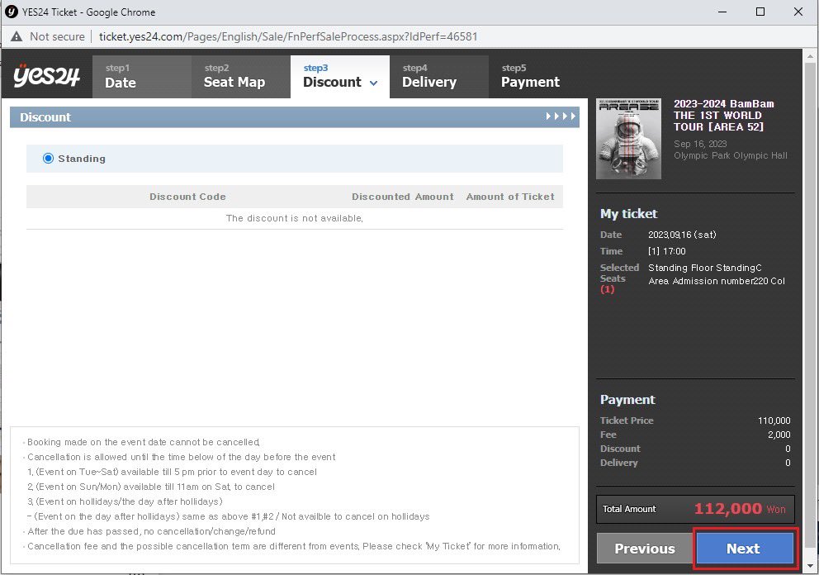
Task: Click the Not secure warning icon
Action: 17,36
